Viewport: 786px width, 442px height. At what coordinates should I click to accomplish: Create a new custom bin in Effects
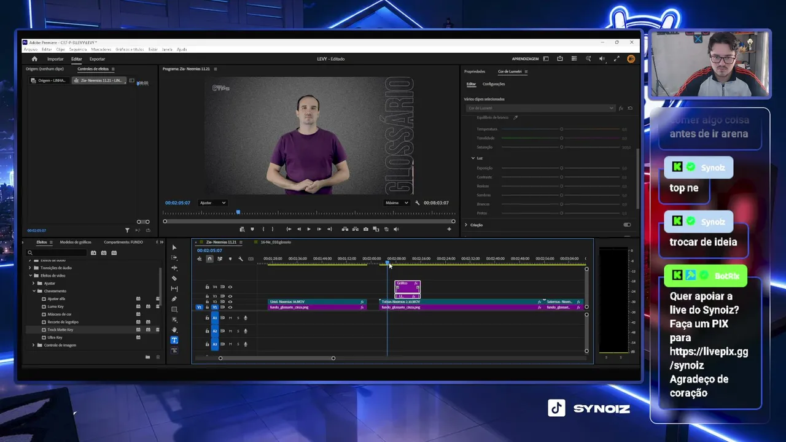[147, 357]
